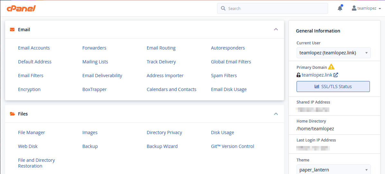Open BoxTrapper
The image size is (385, 174).
point(95,89)
